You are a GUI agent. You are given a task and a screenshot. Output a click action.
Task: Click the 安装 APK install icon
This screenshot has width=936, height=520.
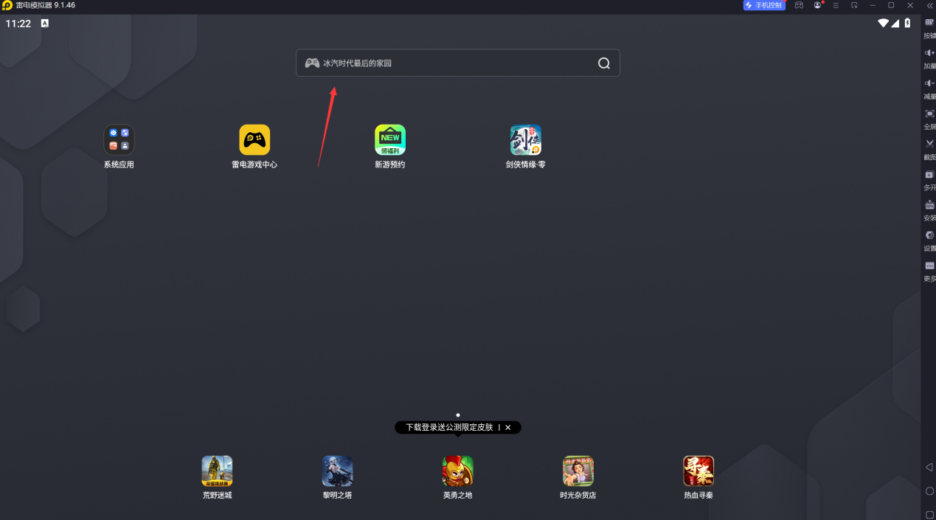tap(929, 205)
